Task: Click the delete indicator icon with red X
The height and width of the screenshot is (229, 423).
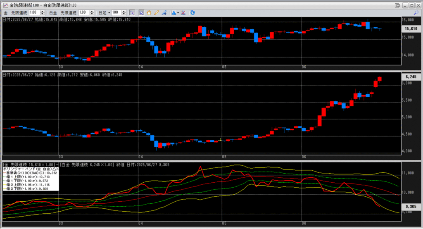Action: pos(183,13)
